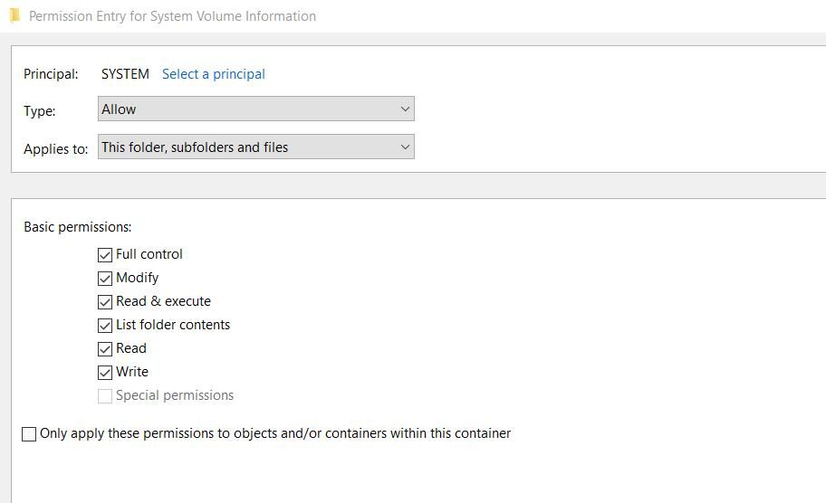Toggle the Read permission checkbox
This screenshot has width=826, height=503.
(105, 349)
